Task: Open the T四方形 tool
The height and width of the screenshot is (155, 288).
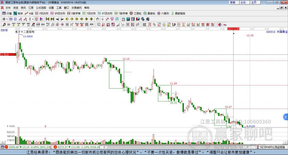Action: click(x=89, y=14)
